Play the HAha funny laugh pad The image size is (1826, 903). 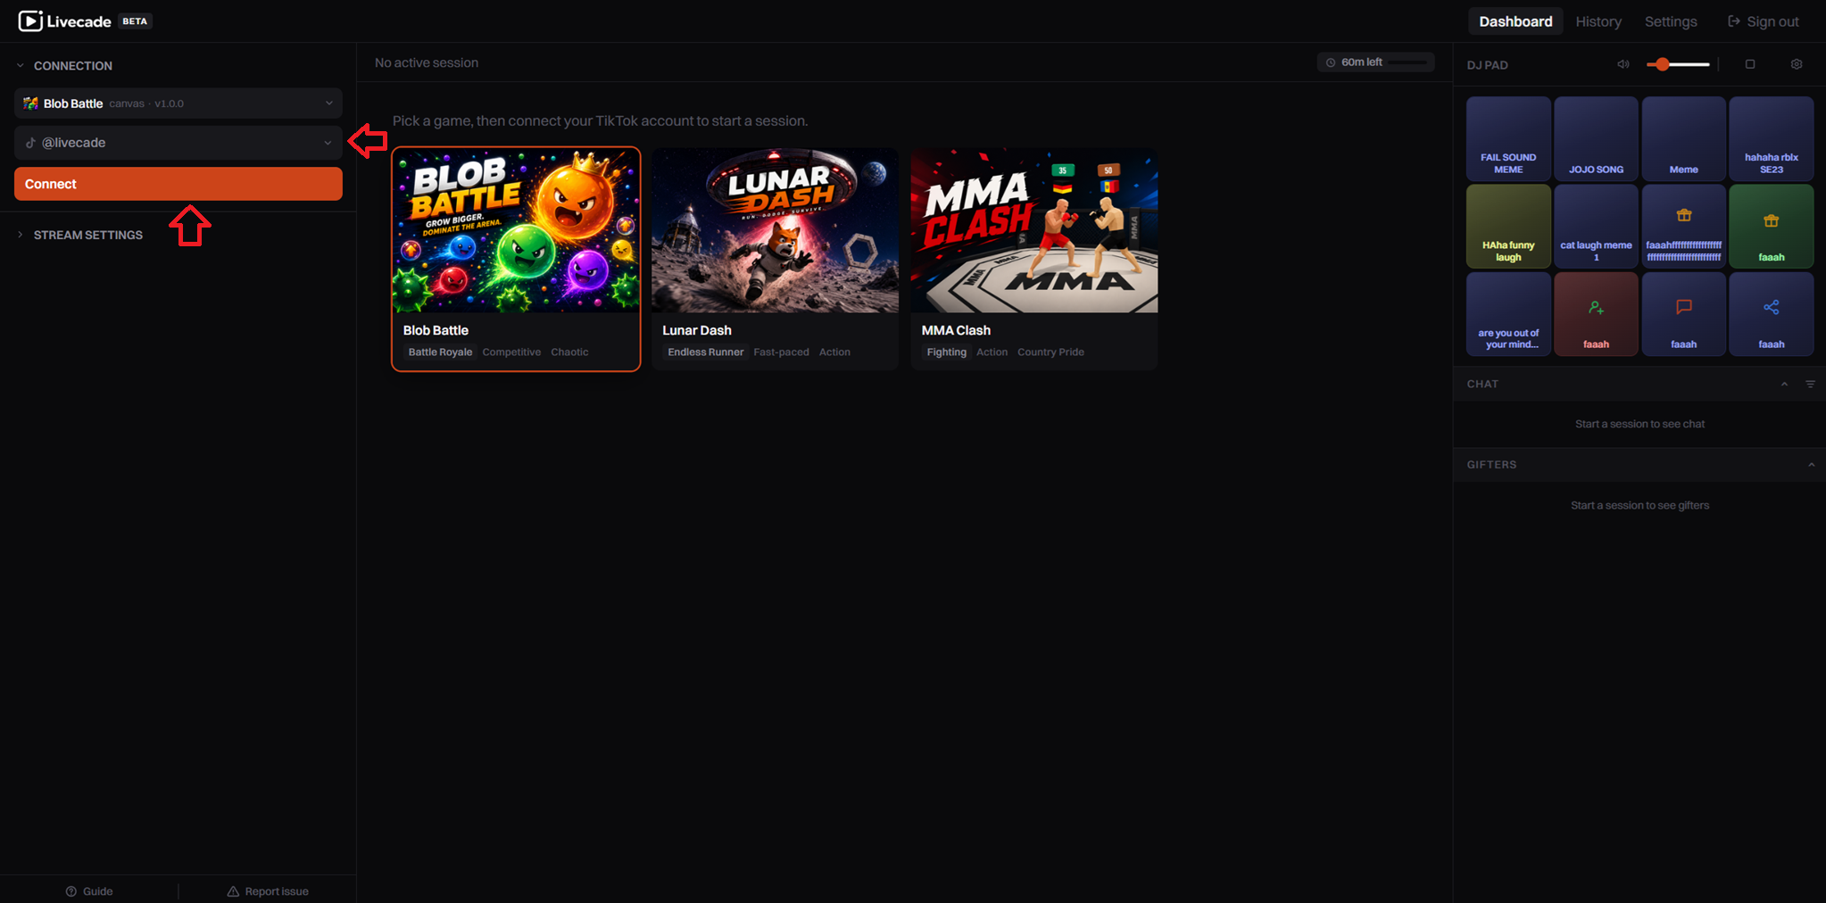1509,227
